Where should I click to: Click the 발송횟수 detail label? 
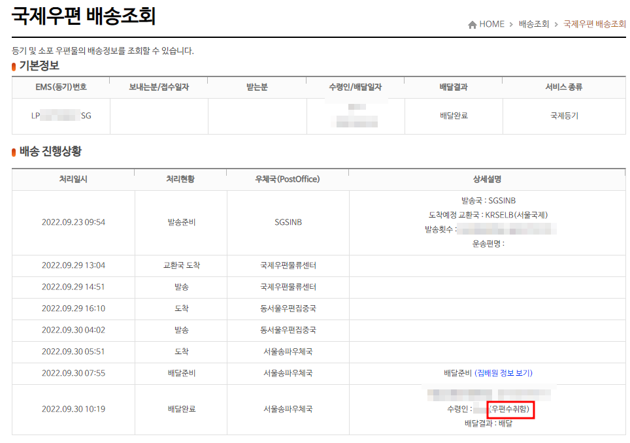(440, 229)
